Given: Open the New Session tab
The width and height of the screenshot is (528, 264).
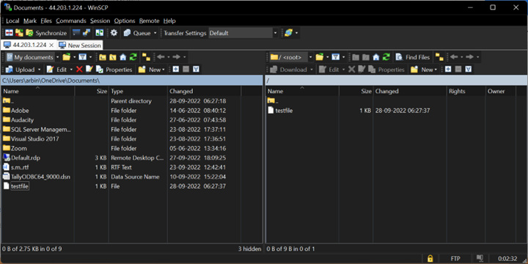Looking at the screenshot, I should (x=80, y=45).
